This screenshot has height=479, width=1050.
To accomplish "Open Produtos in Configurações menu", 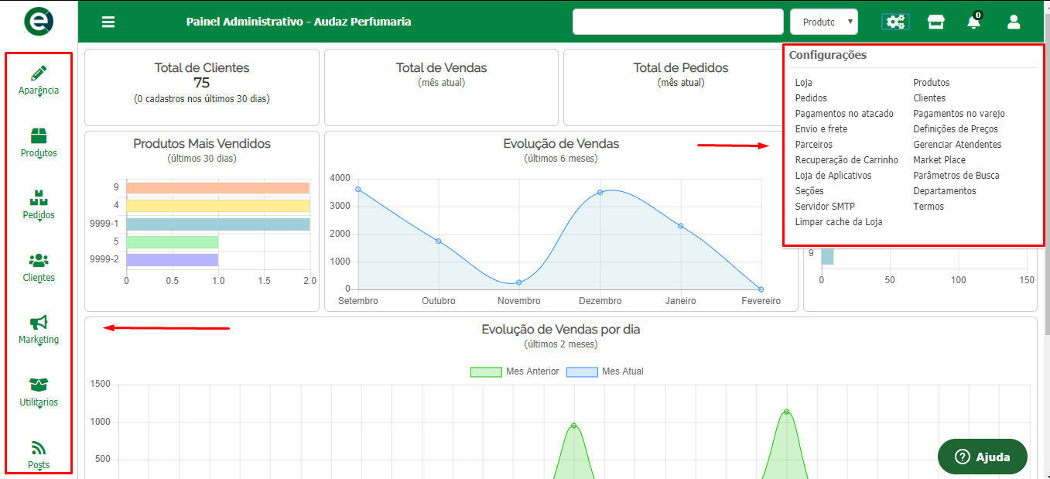I will point(932,83).
